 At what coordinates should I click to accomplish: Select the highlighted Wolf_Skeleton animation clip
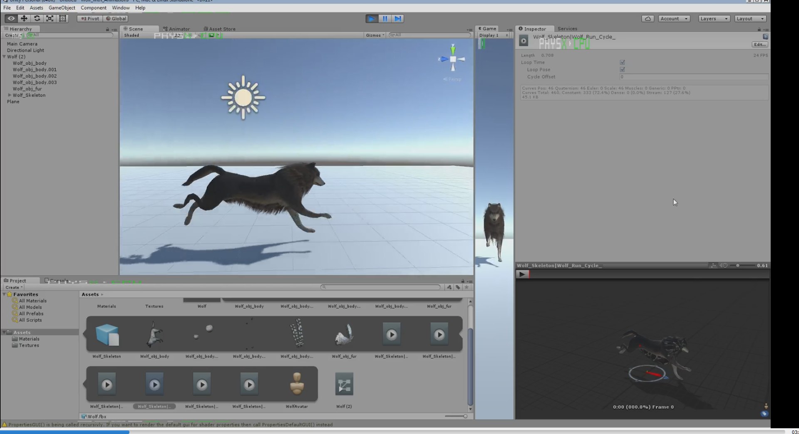tap(154, 385)
